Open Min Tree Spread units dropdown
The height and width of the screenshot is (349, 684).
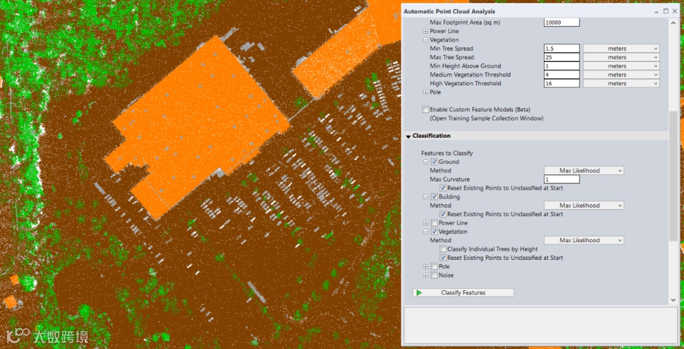621,48
